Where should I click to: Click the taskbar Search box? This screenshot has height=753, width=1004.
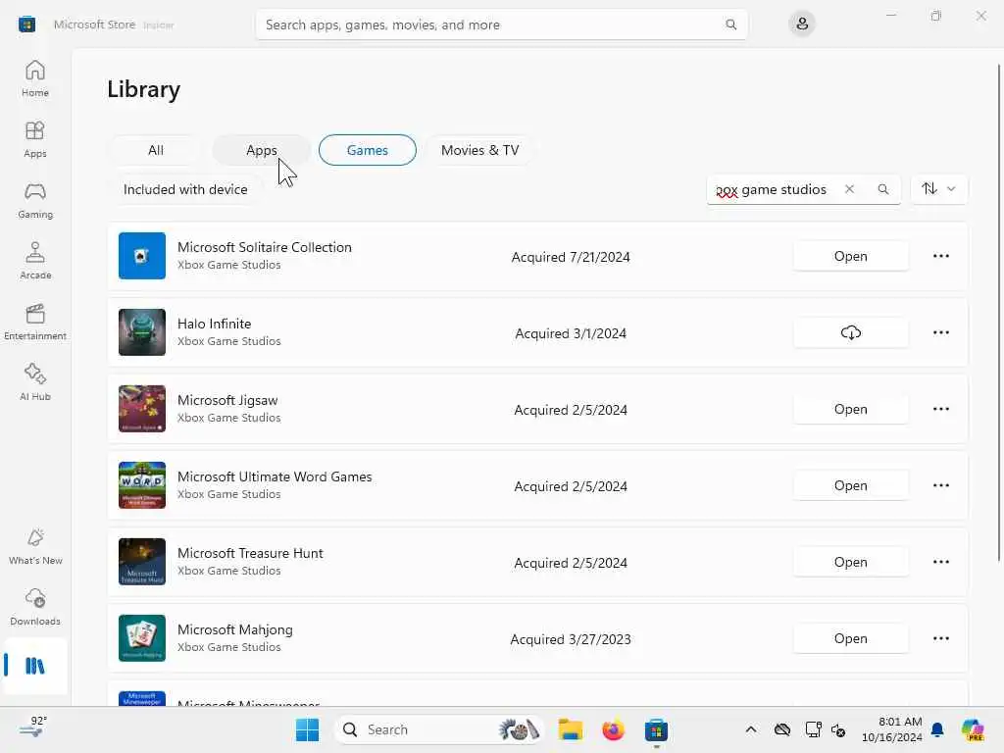(439, 729)
